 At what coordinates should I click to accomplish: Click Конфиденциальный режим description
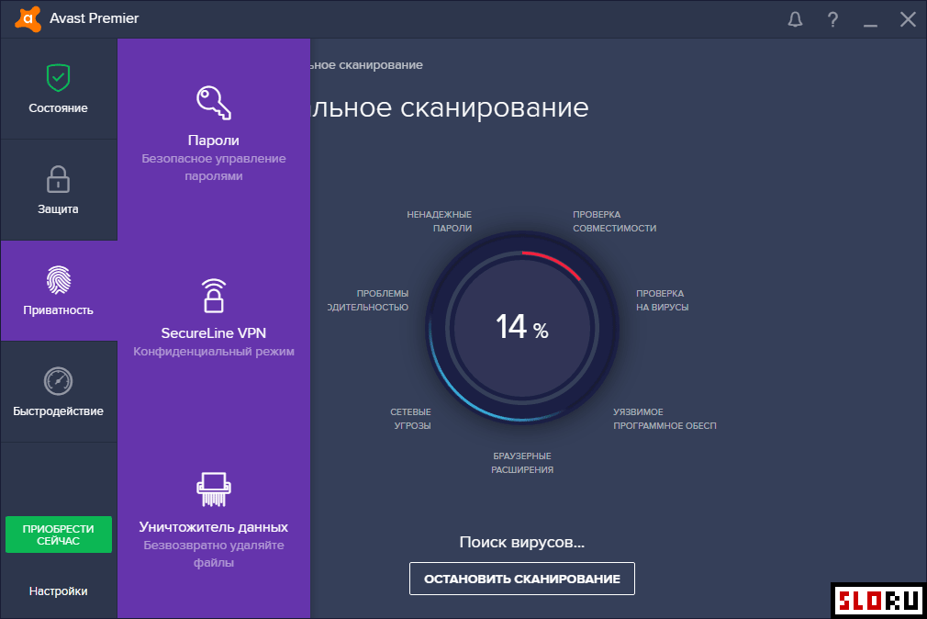coord(214,352)
